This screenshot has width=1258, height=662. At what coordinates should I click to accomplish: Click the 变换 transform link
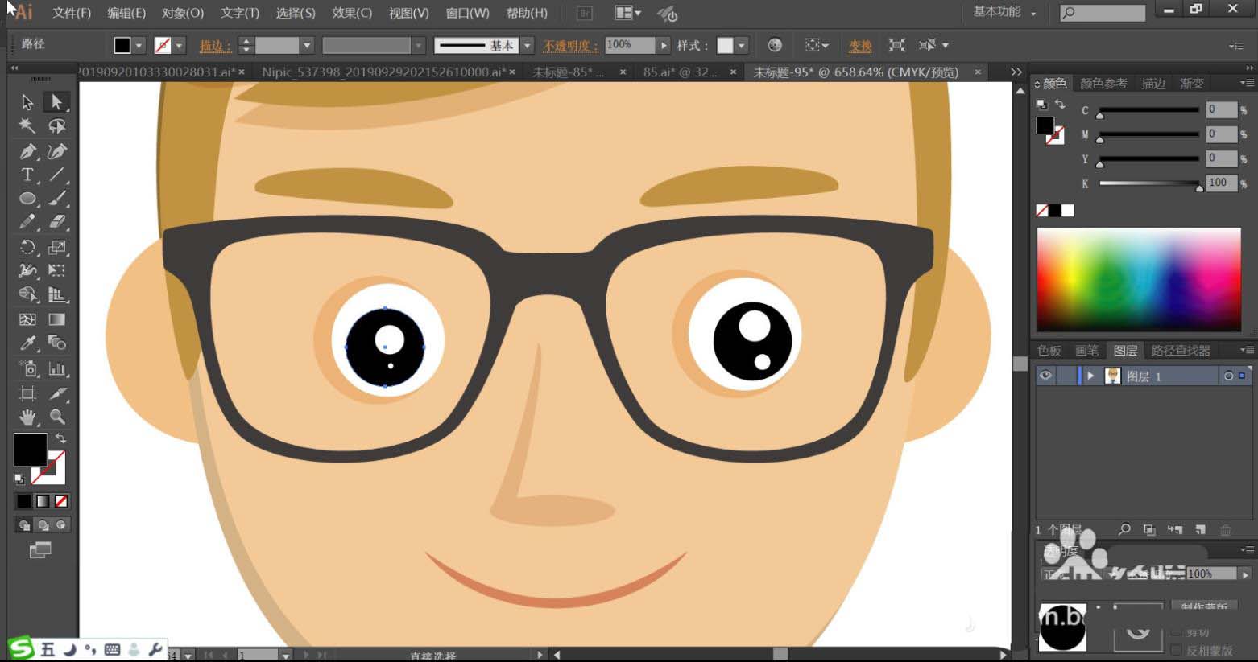pos(860,46)
